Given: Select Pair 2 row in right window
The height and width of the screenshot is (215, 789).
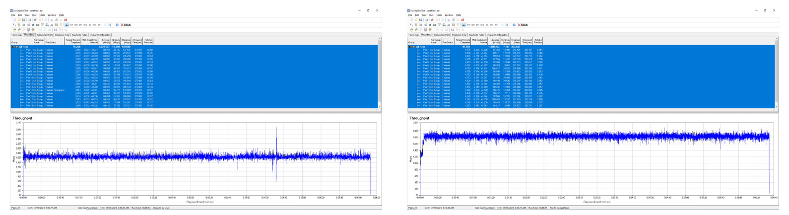Looking at the screenshot, I should [591, 53].
